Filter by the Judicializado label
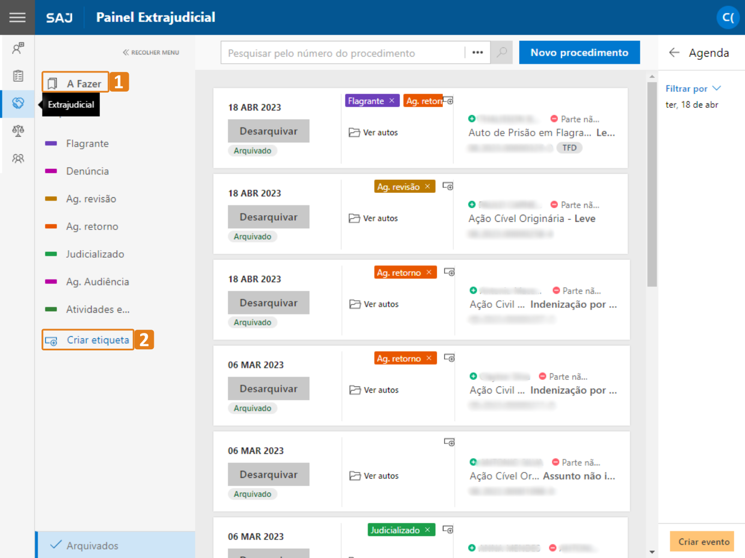745x558 pixels. tap(95, 254)
